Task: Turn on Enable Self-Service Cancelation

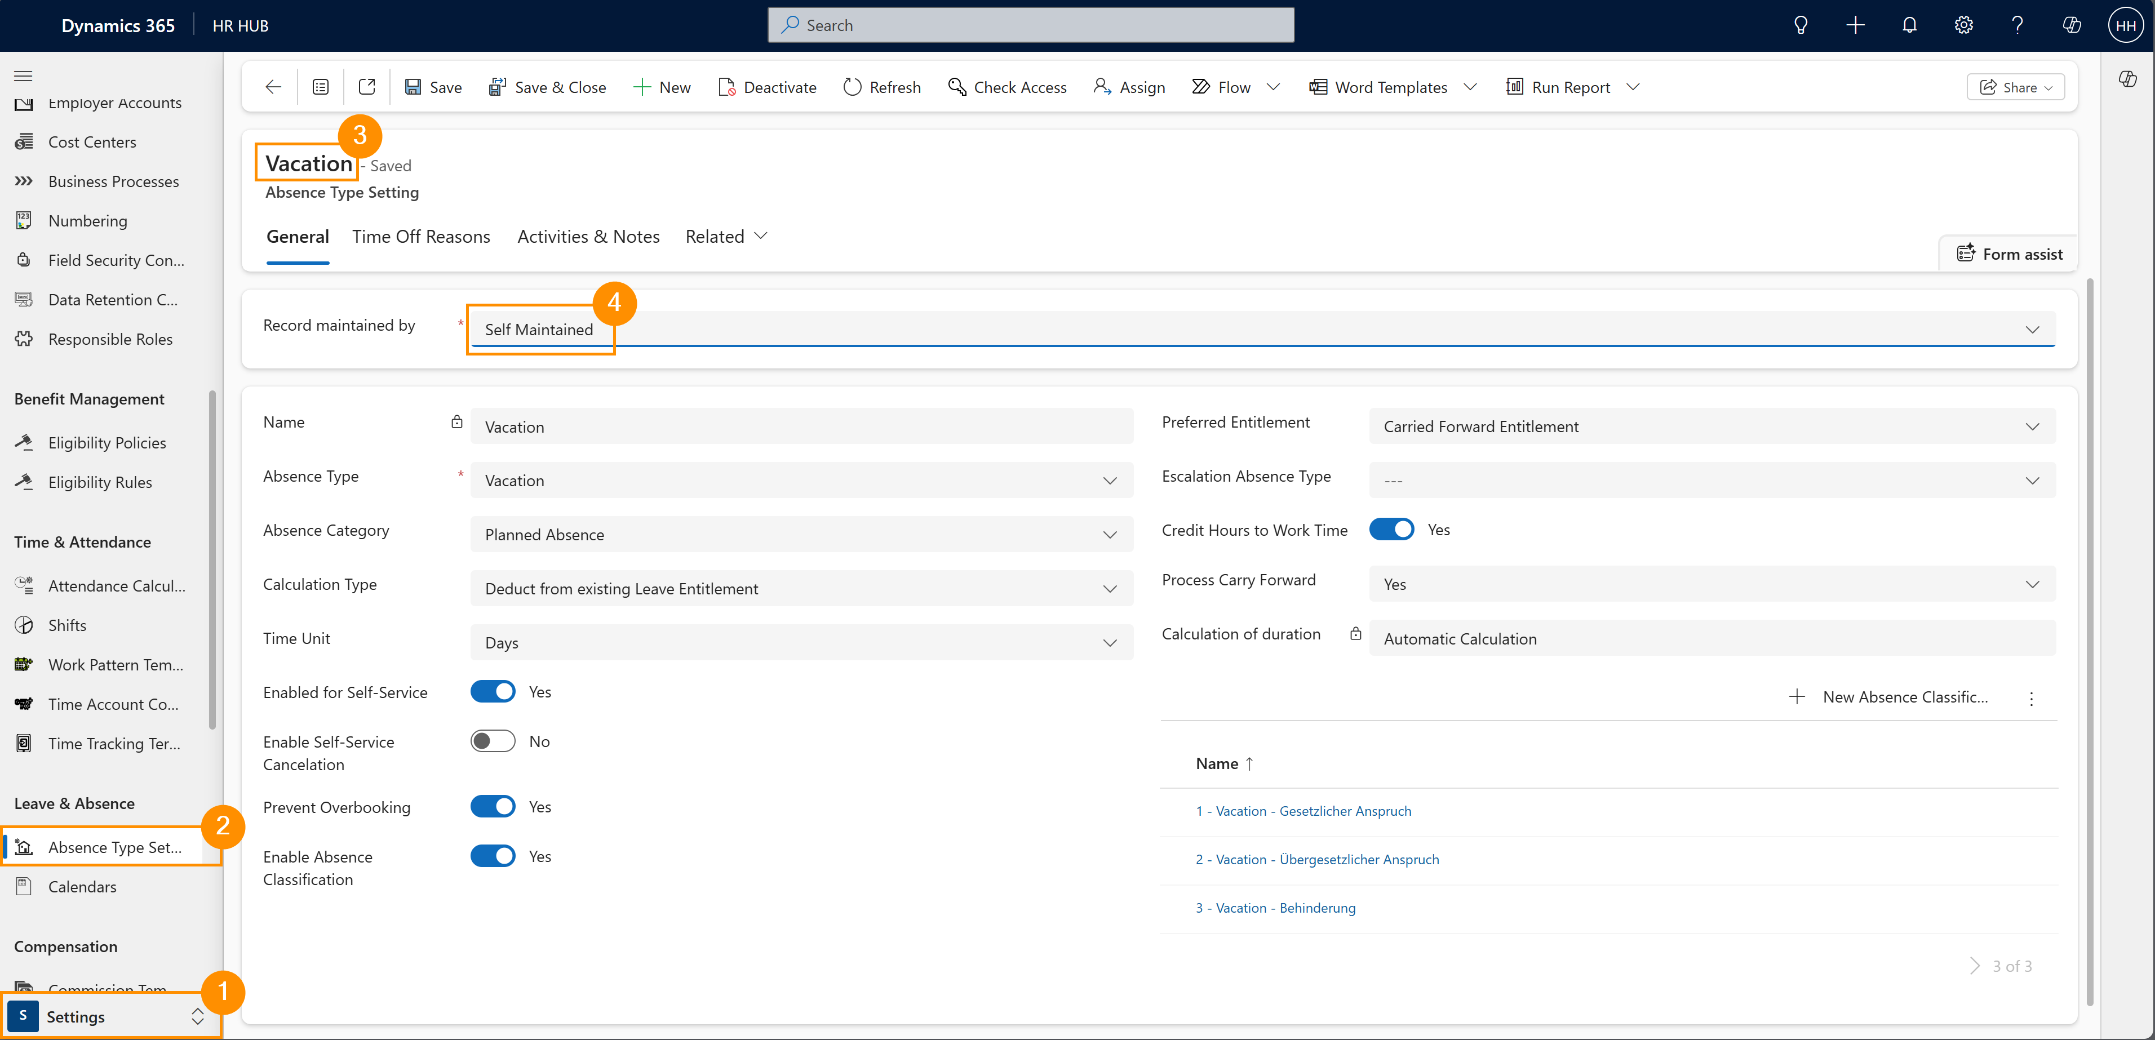Action: click(x=493, y=741)
